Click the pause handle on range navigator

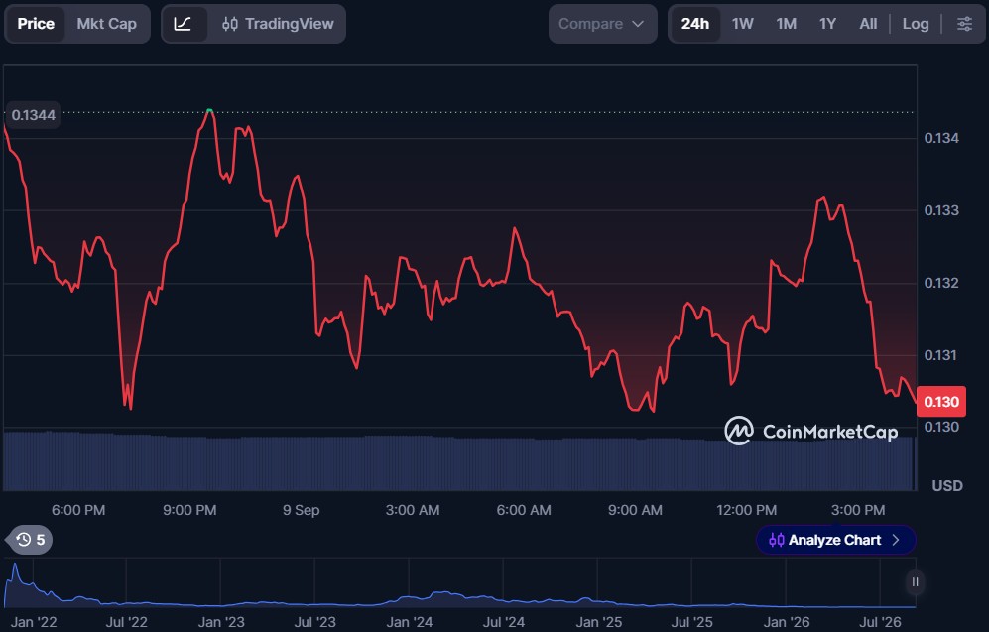click(915, 582)
